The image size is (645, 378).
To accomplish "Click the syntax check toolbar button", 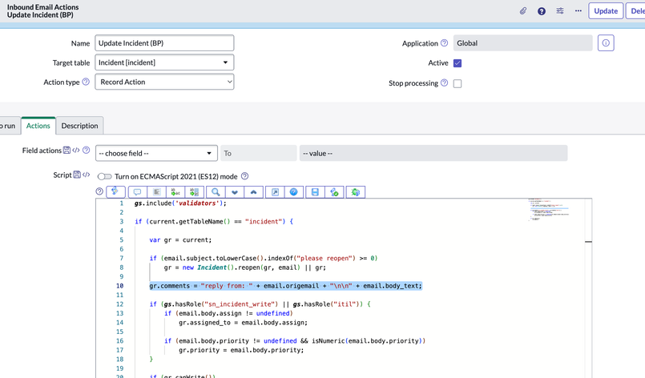I will coord(334,192).
